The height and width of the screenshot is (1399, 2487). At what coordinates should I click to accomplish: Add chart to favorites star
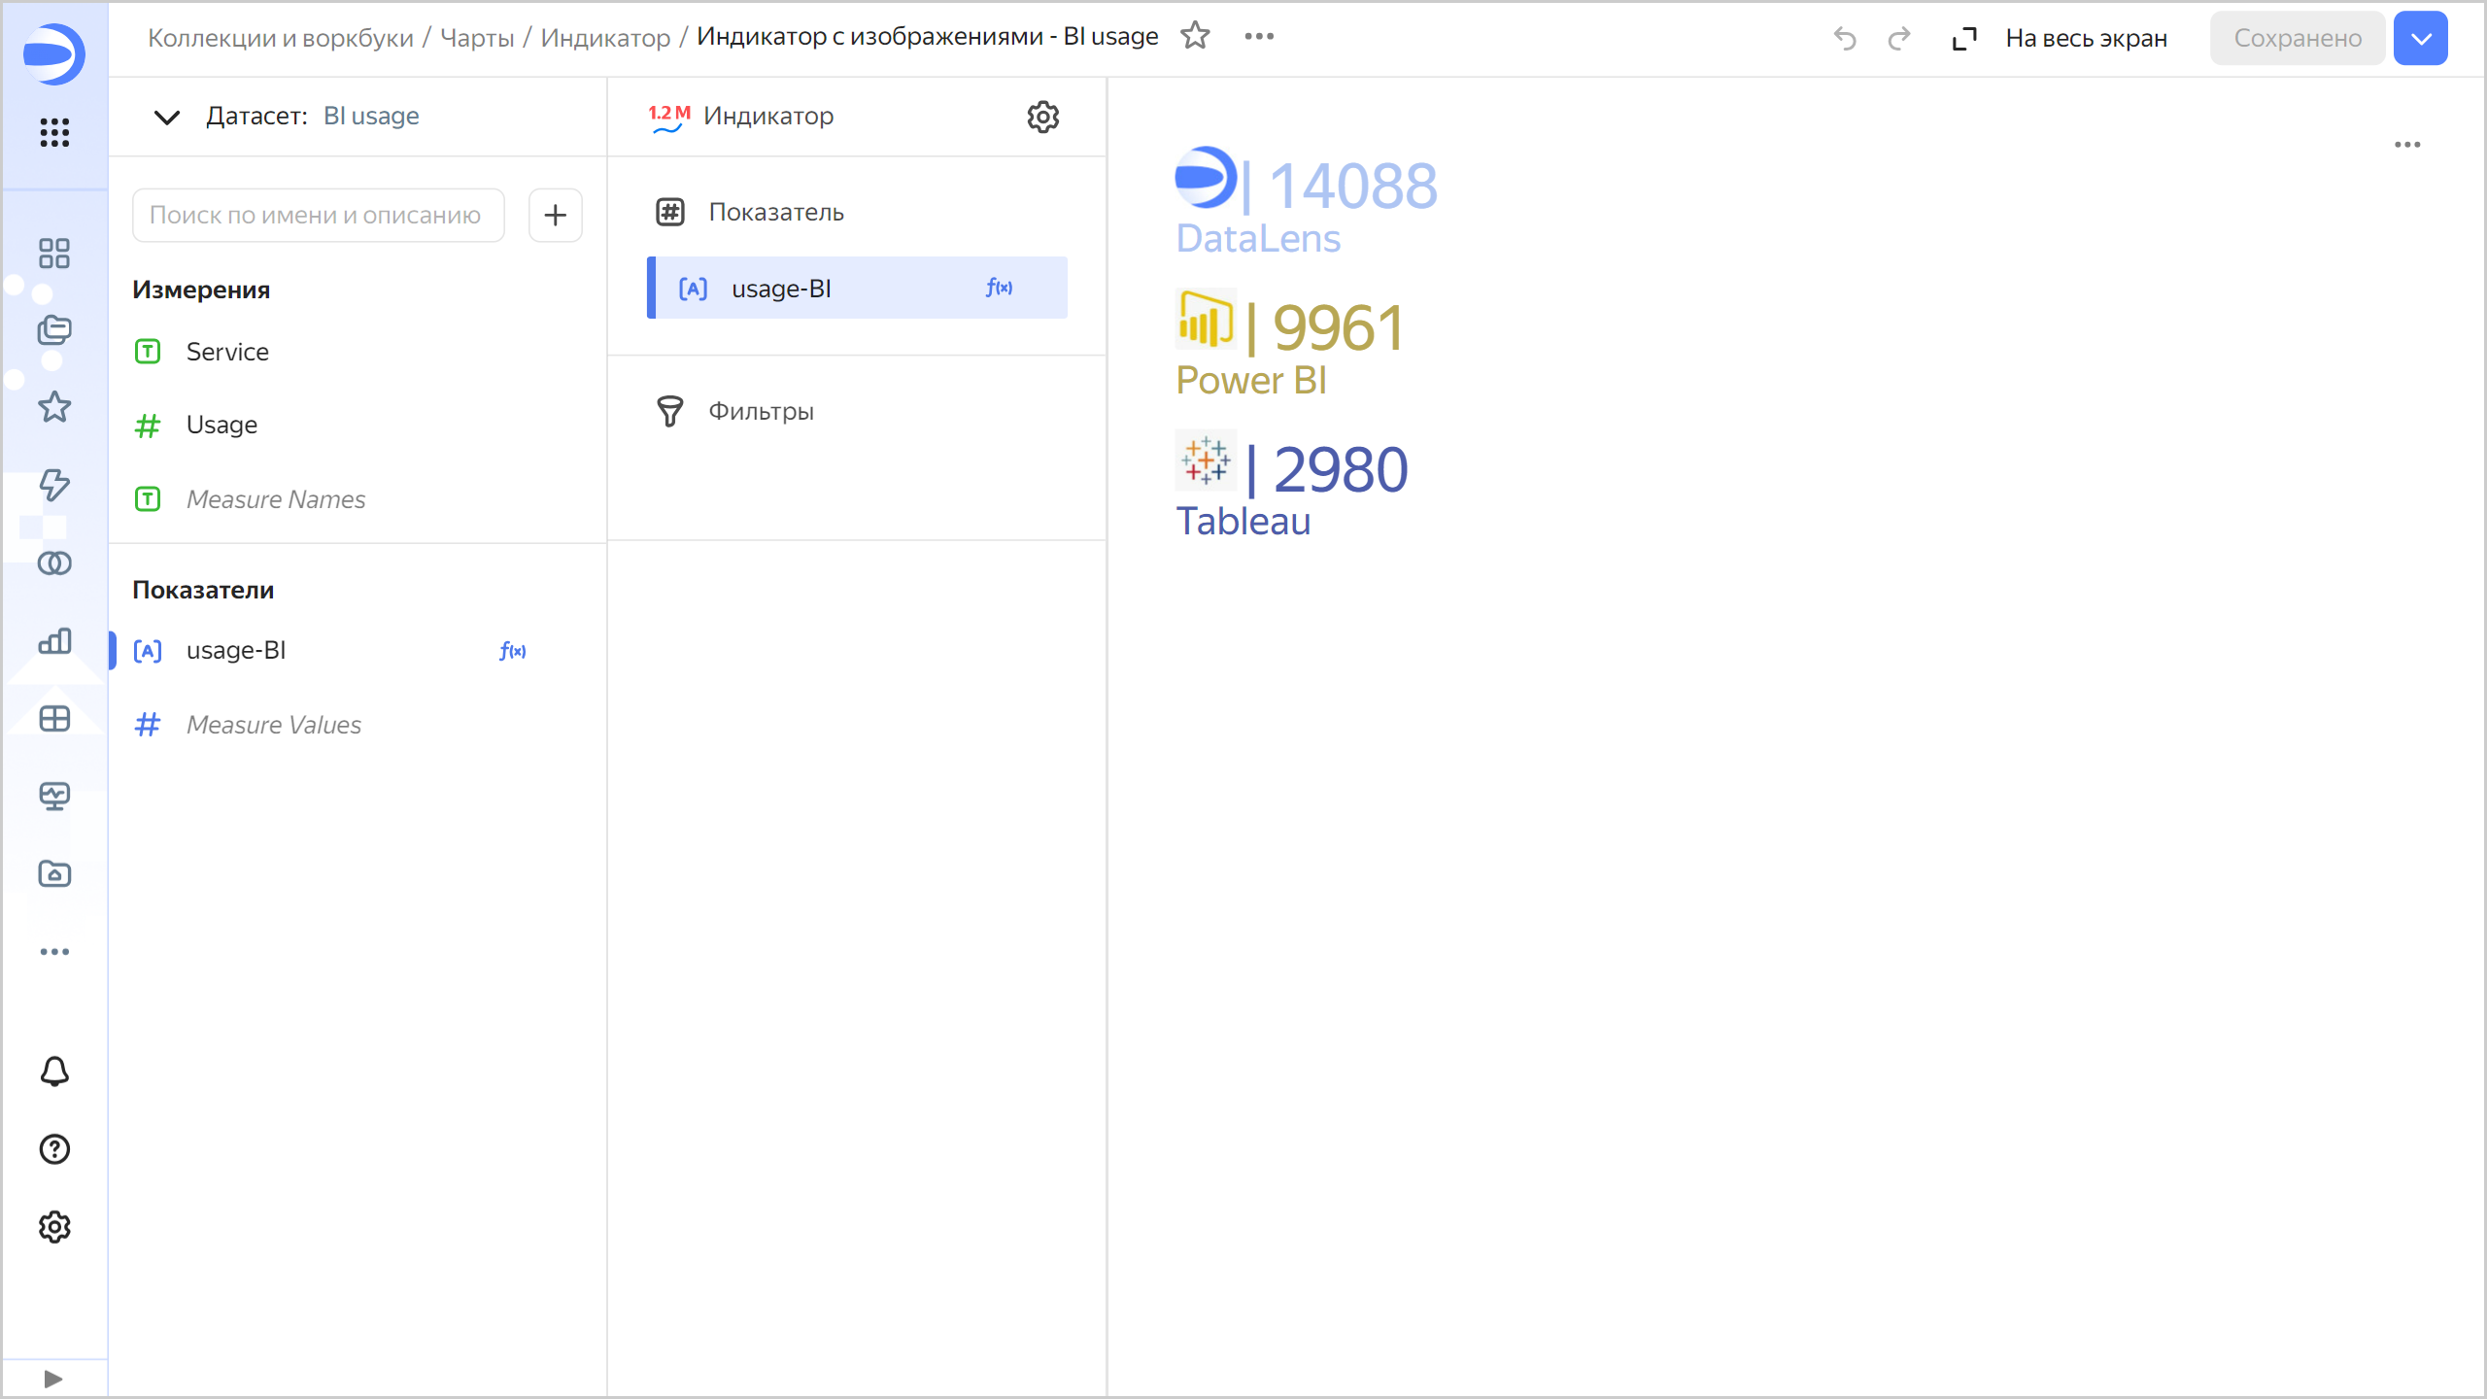(1195, 36)
